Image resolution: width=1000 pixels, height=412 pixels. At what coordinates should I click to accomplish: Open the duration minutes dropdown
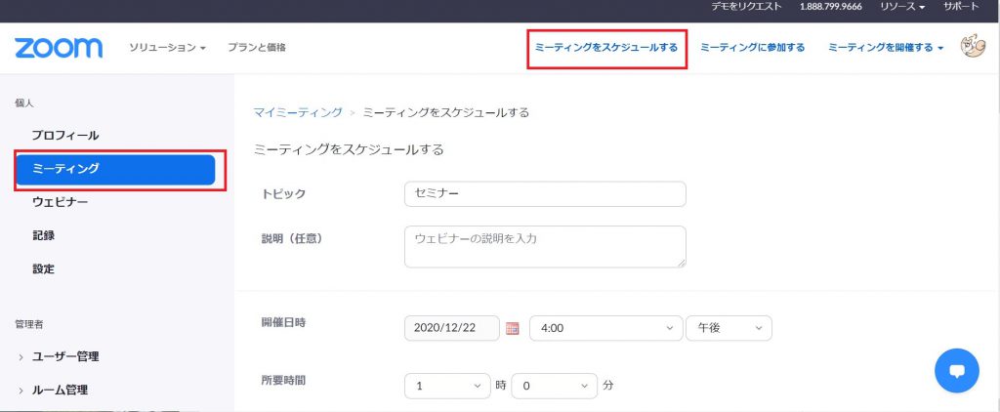[x=555, y=386]
